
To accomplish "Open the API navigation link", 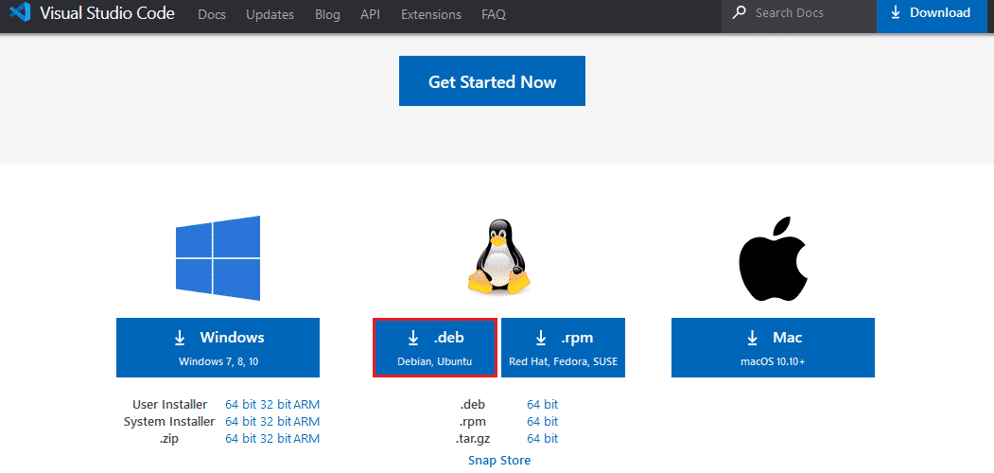I will pyautogui.click(x=370, y=14).
